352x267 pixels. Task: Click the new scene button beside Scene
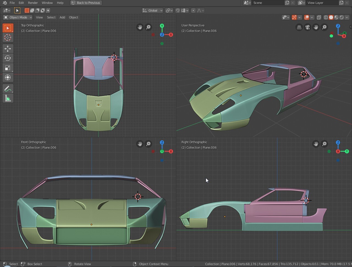pyautogui.click(x=287, y=3)
